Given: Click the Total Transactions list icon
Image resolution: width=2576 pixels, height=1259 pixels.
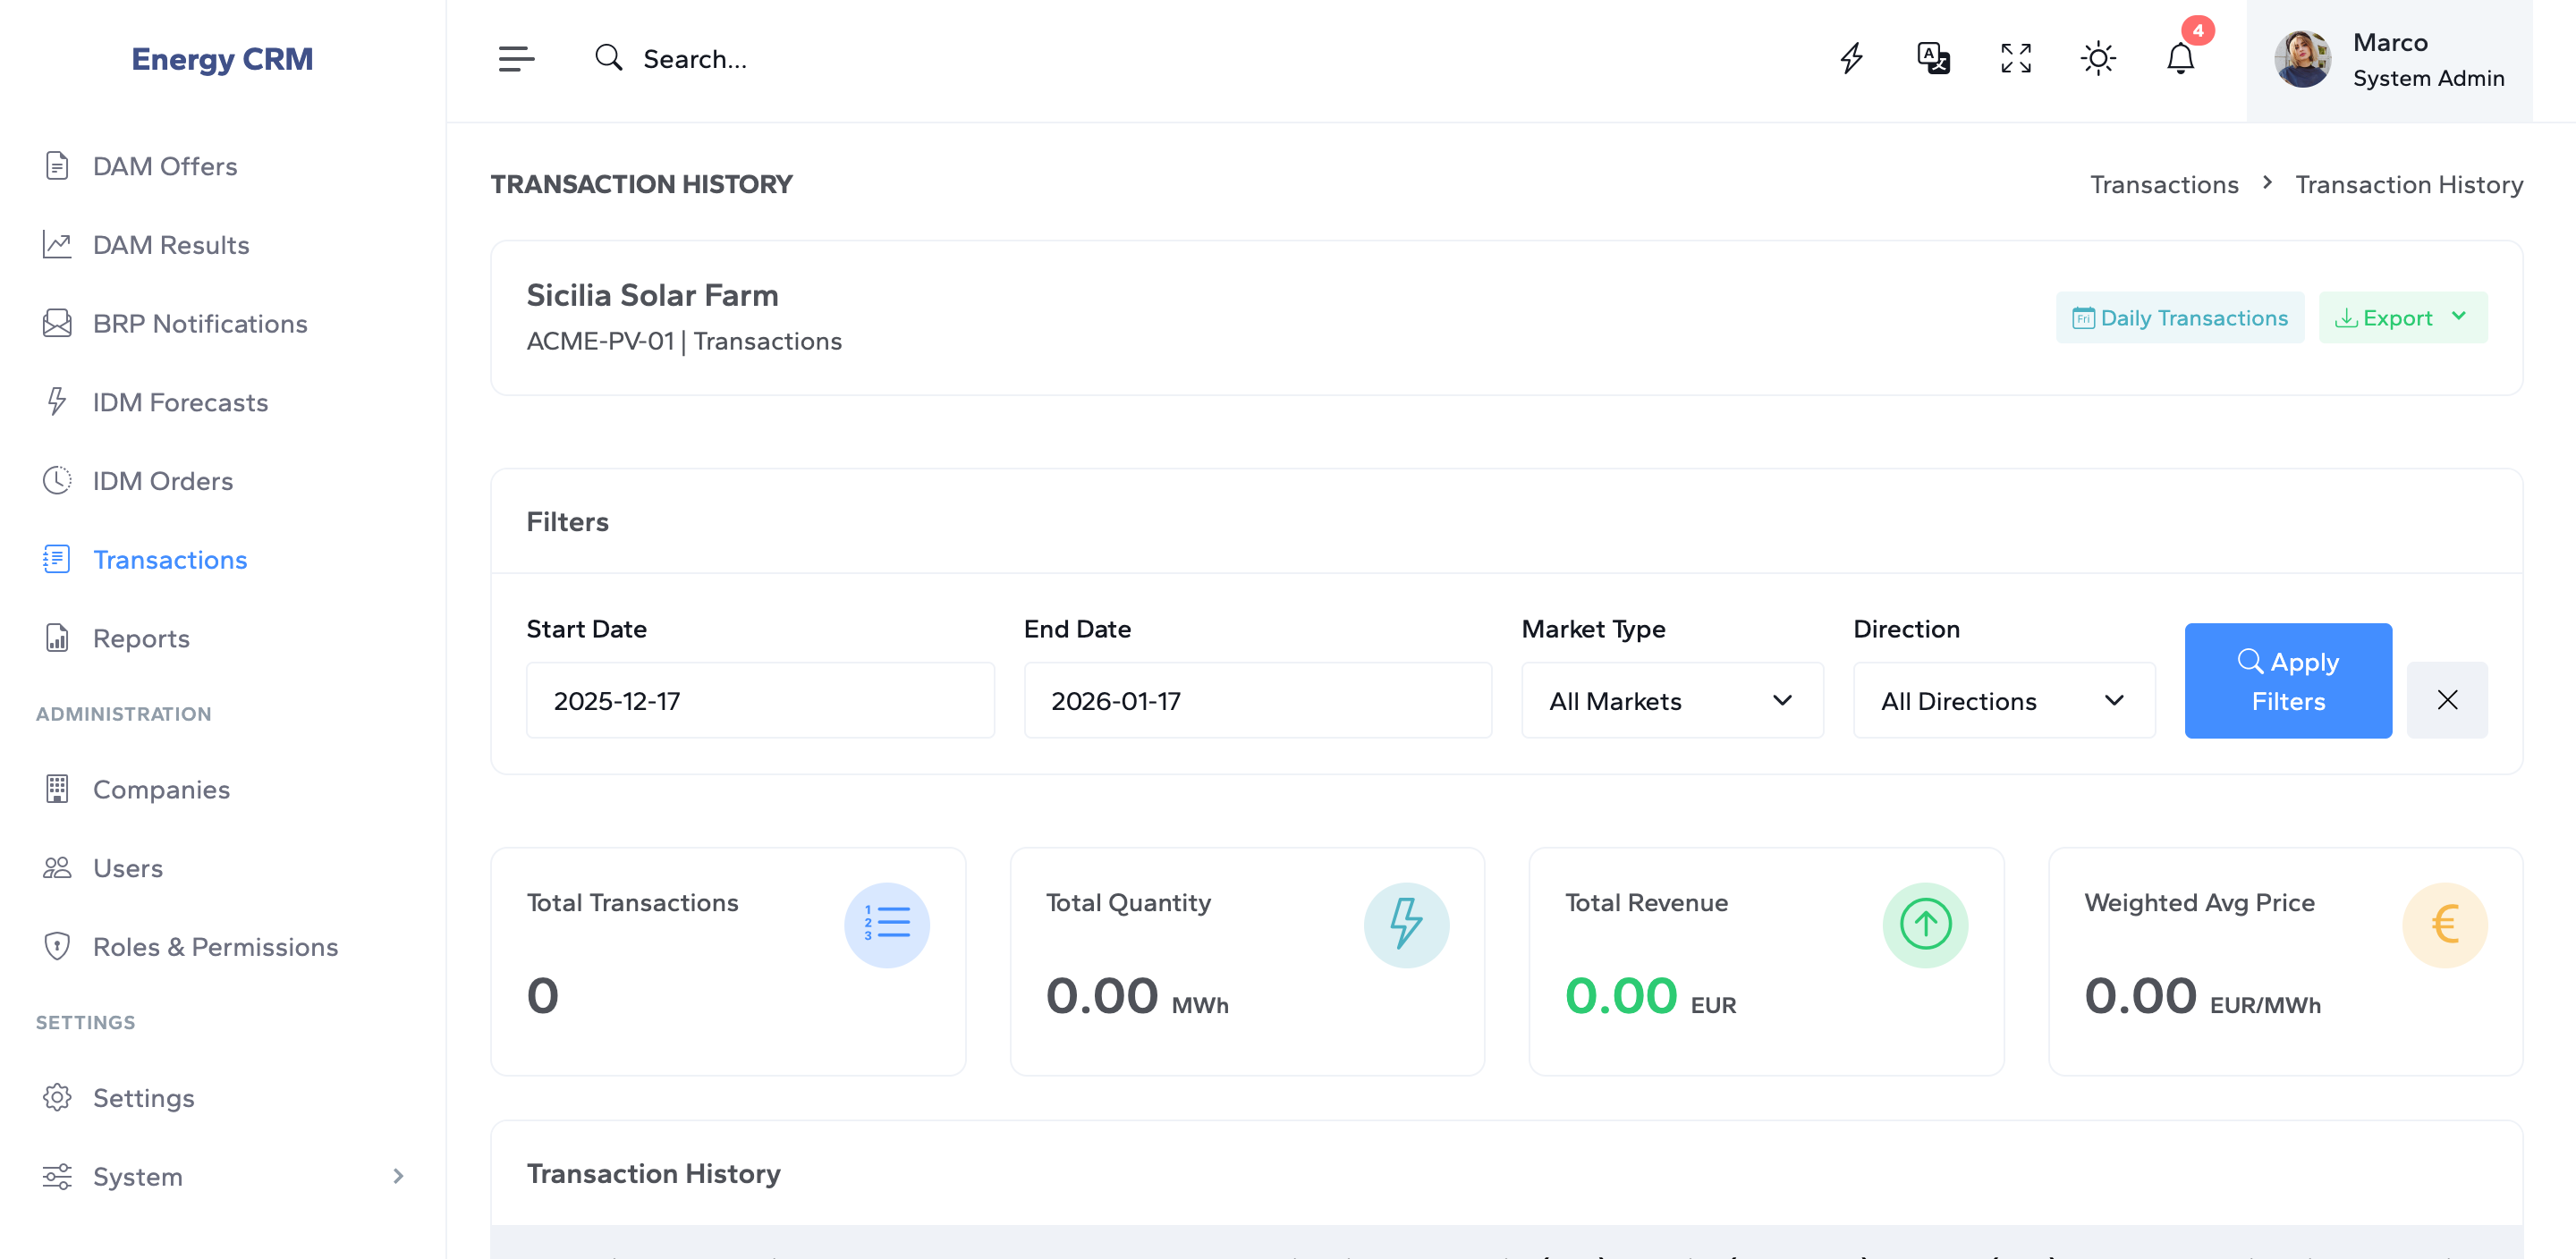Looking at the screenshot, I should 886,924.
